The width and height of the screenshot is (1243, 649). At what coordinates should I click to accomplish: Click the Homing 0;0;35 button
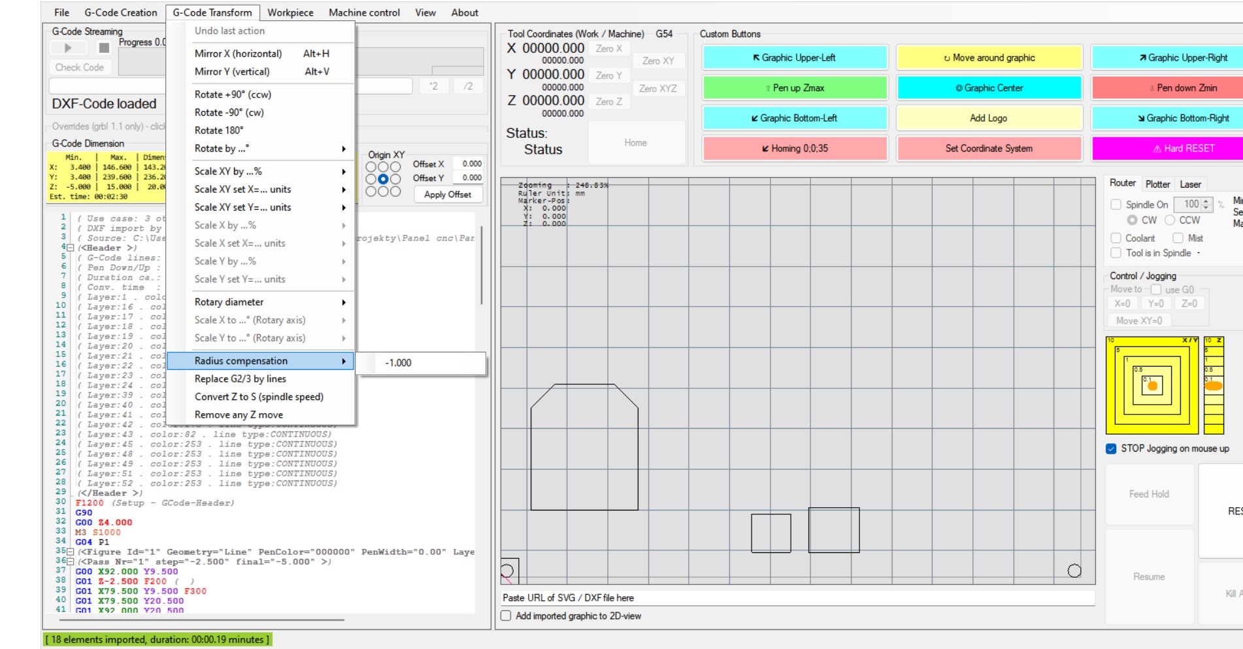click(x=794, y=148)
